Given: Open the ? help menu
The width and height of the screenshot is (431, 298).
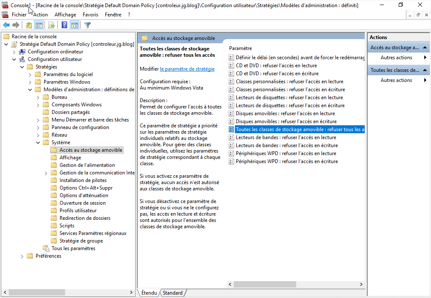Looking at the screenshot, I should (129, 15).
